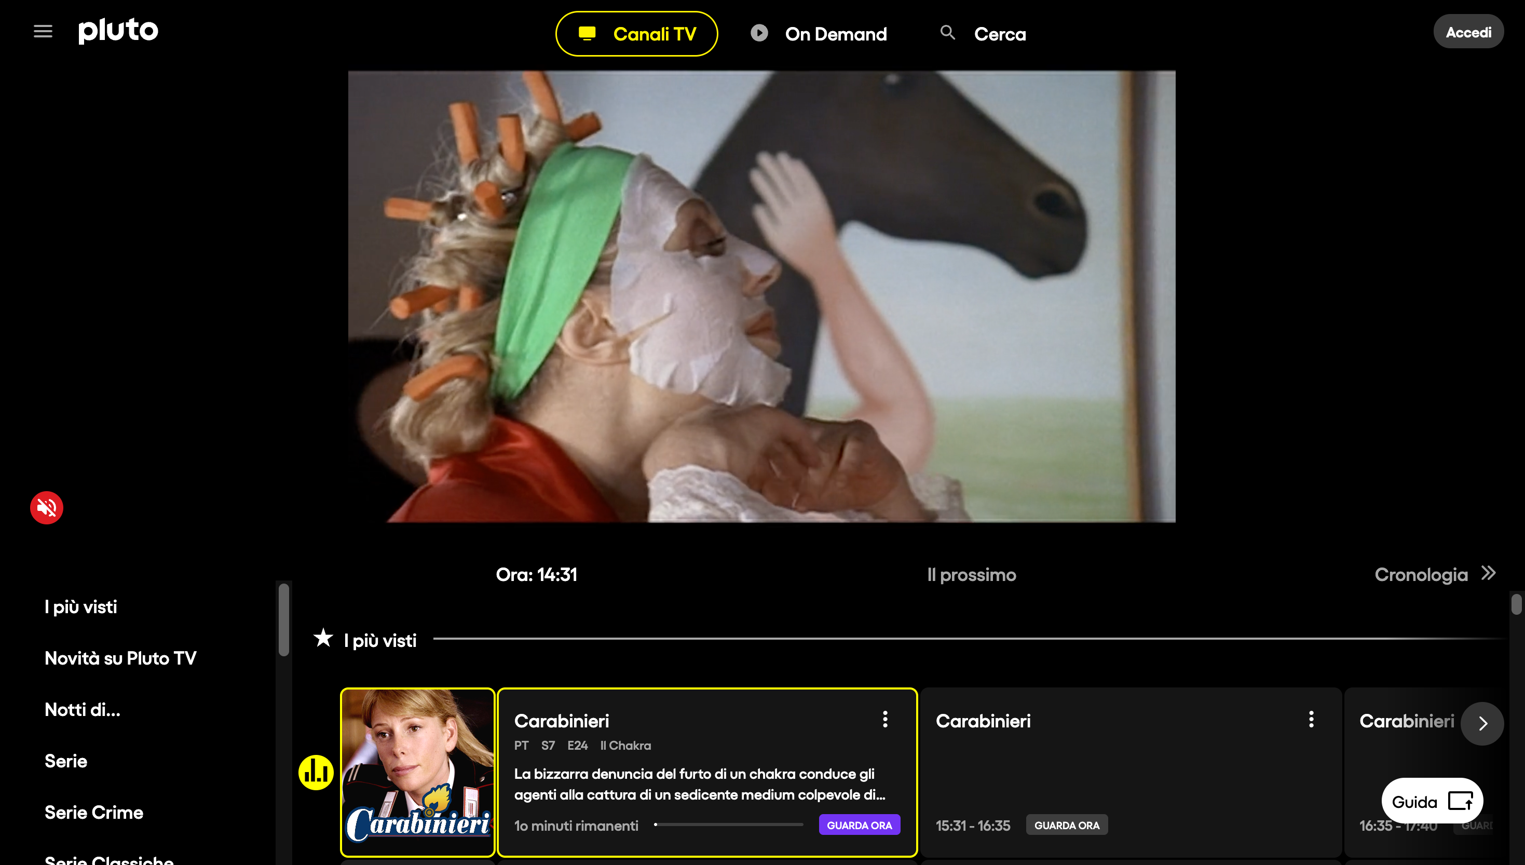The width and height of the screenshot is (1525, 865).
Task: Click the Accedi button
Action: coord(1468,31)
